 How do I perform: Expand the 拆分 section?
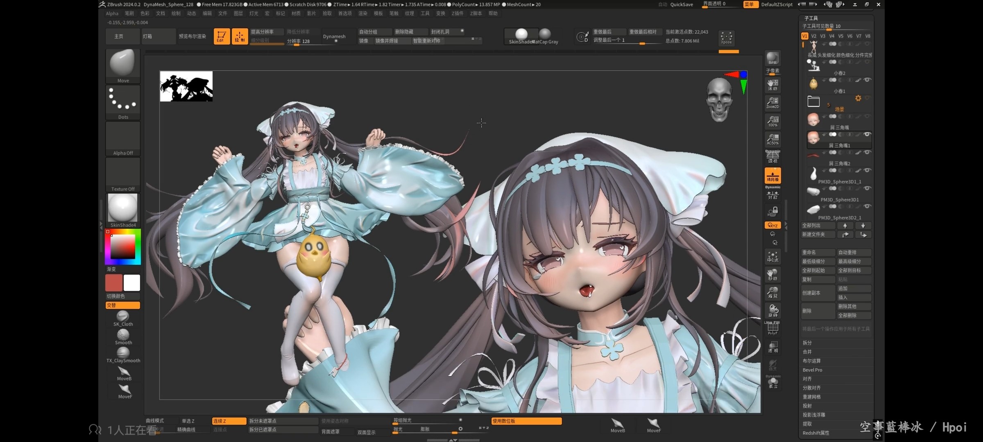[x=807, y=343]
